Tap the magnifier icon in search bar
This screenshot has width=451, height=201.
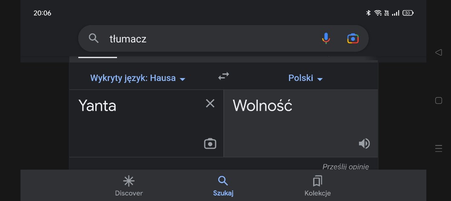pyautogui.click(x=94, y=39)
